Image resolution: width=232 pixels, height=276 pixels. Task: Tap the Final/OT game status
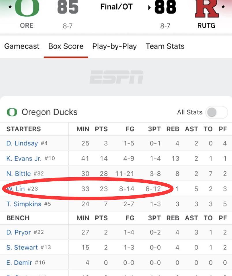coord(116,7)
